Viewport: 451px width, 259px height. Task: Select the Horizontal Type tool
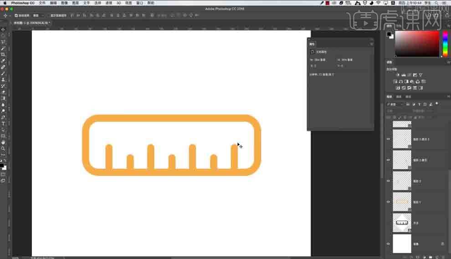click(x=3, y=124)
